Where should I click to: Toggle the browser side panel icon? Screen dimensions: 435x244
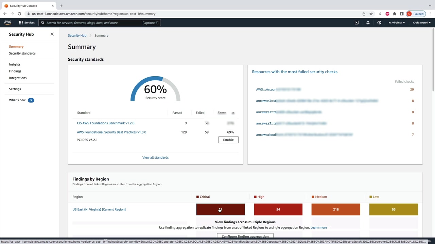coord(402,14)
